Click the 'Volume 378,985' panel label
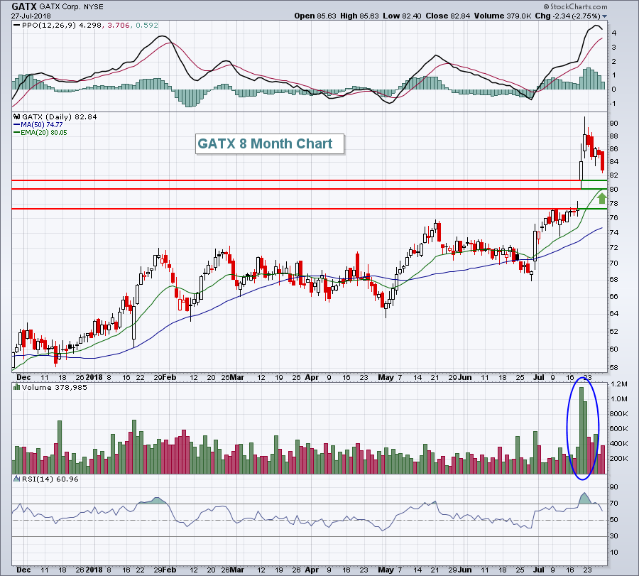The image size is (639, 576). [55, 387]
